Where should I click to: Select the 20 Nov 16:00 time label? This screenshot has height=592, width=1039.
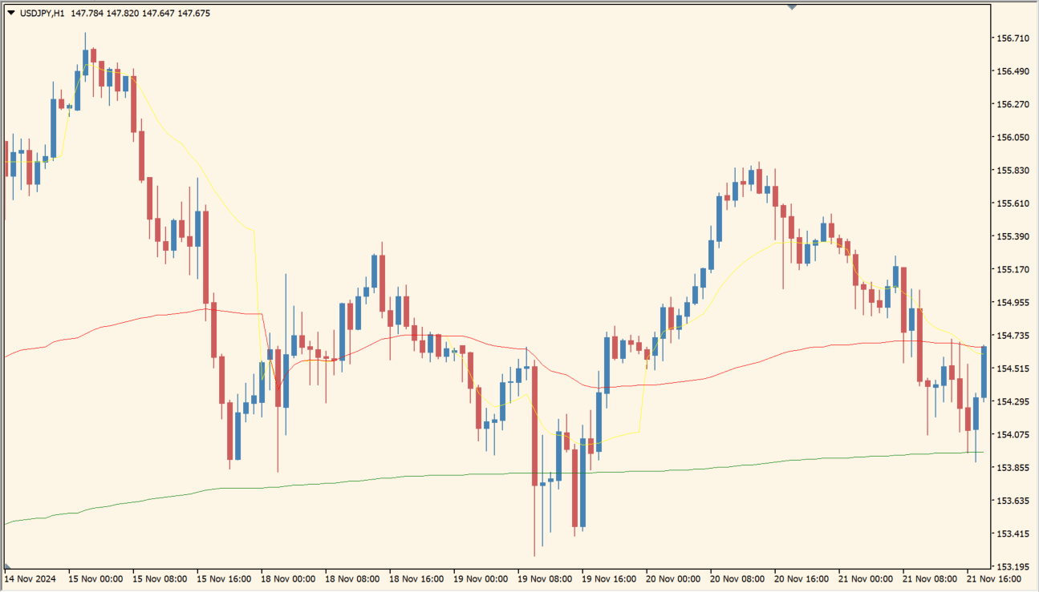(x=801, y=578)
